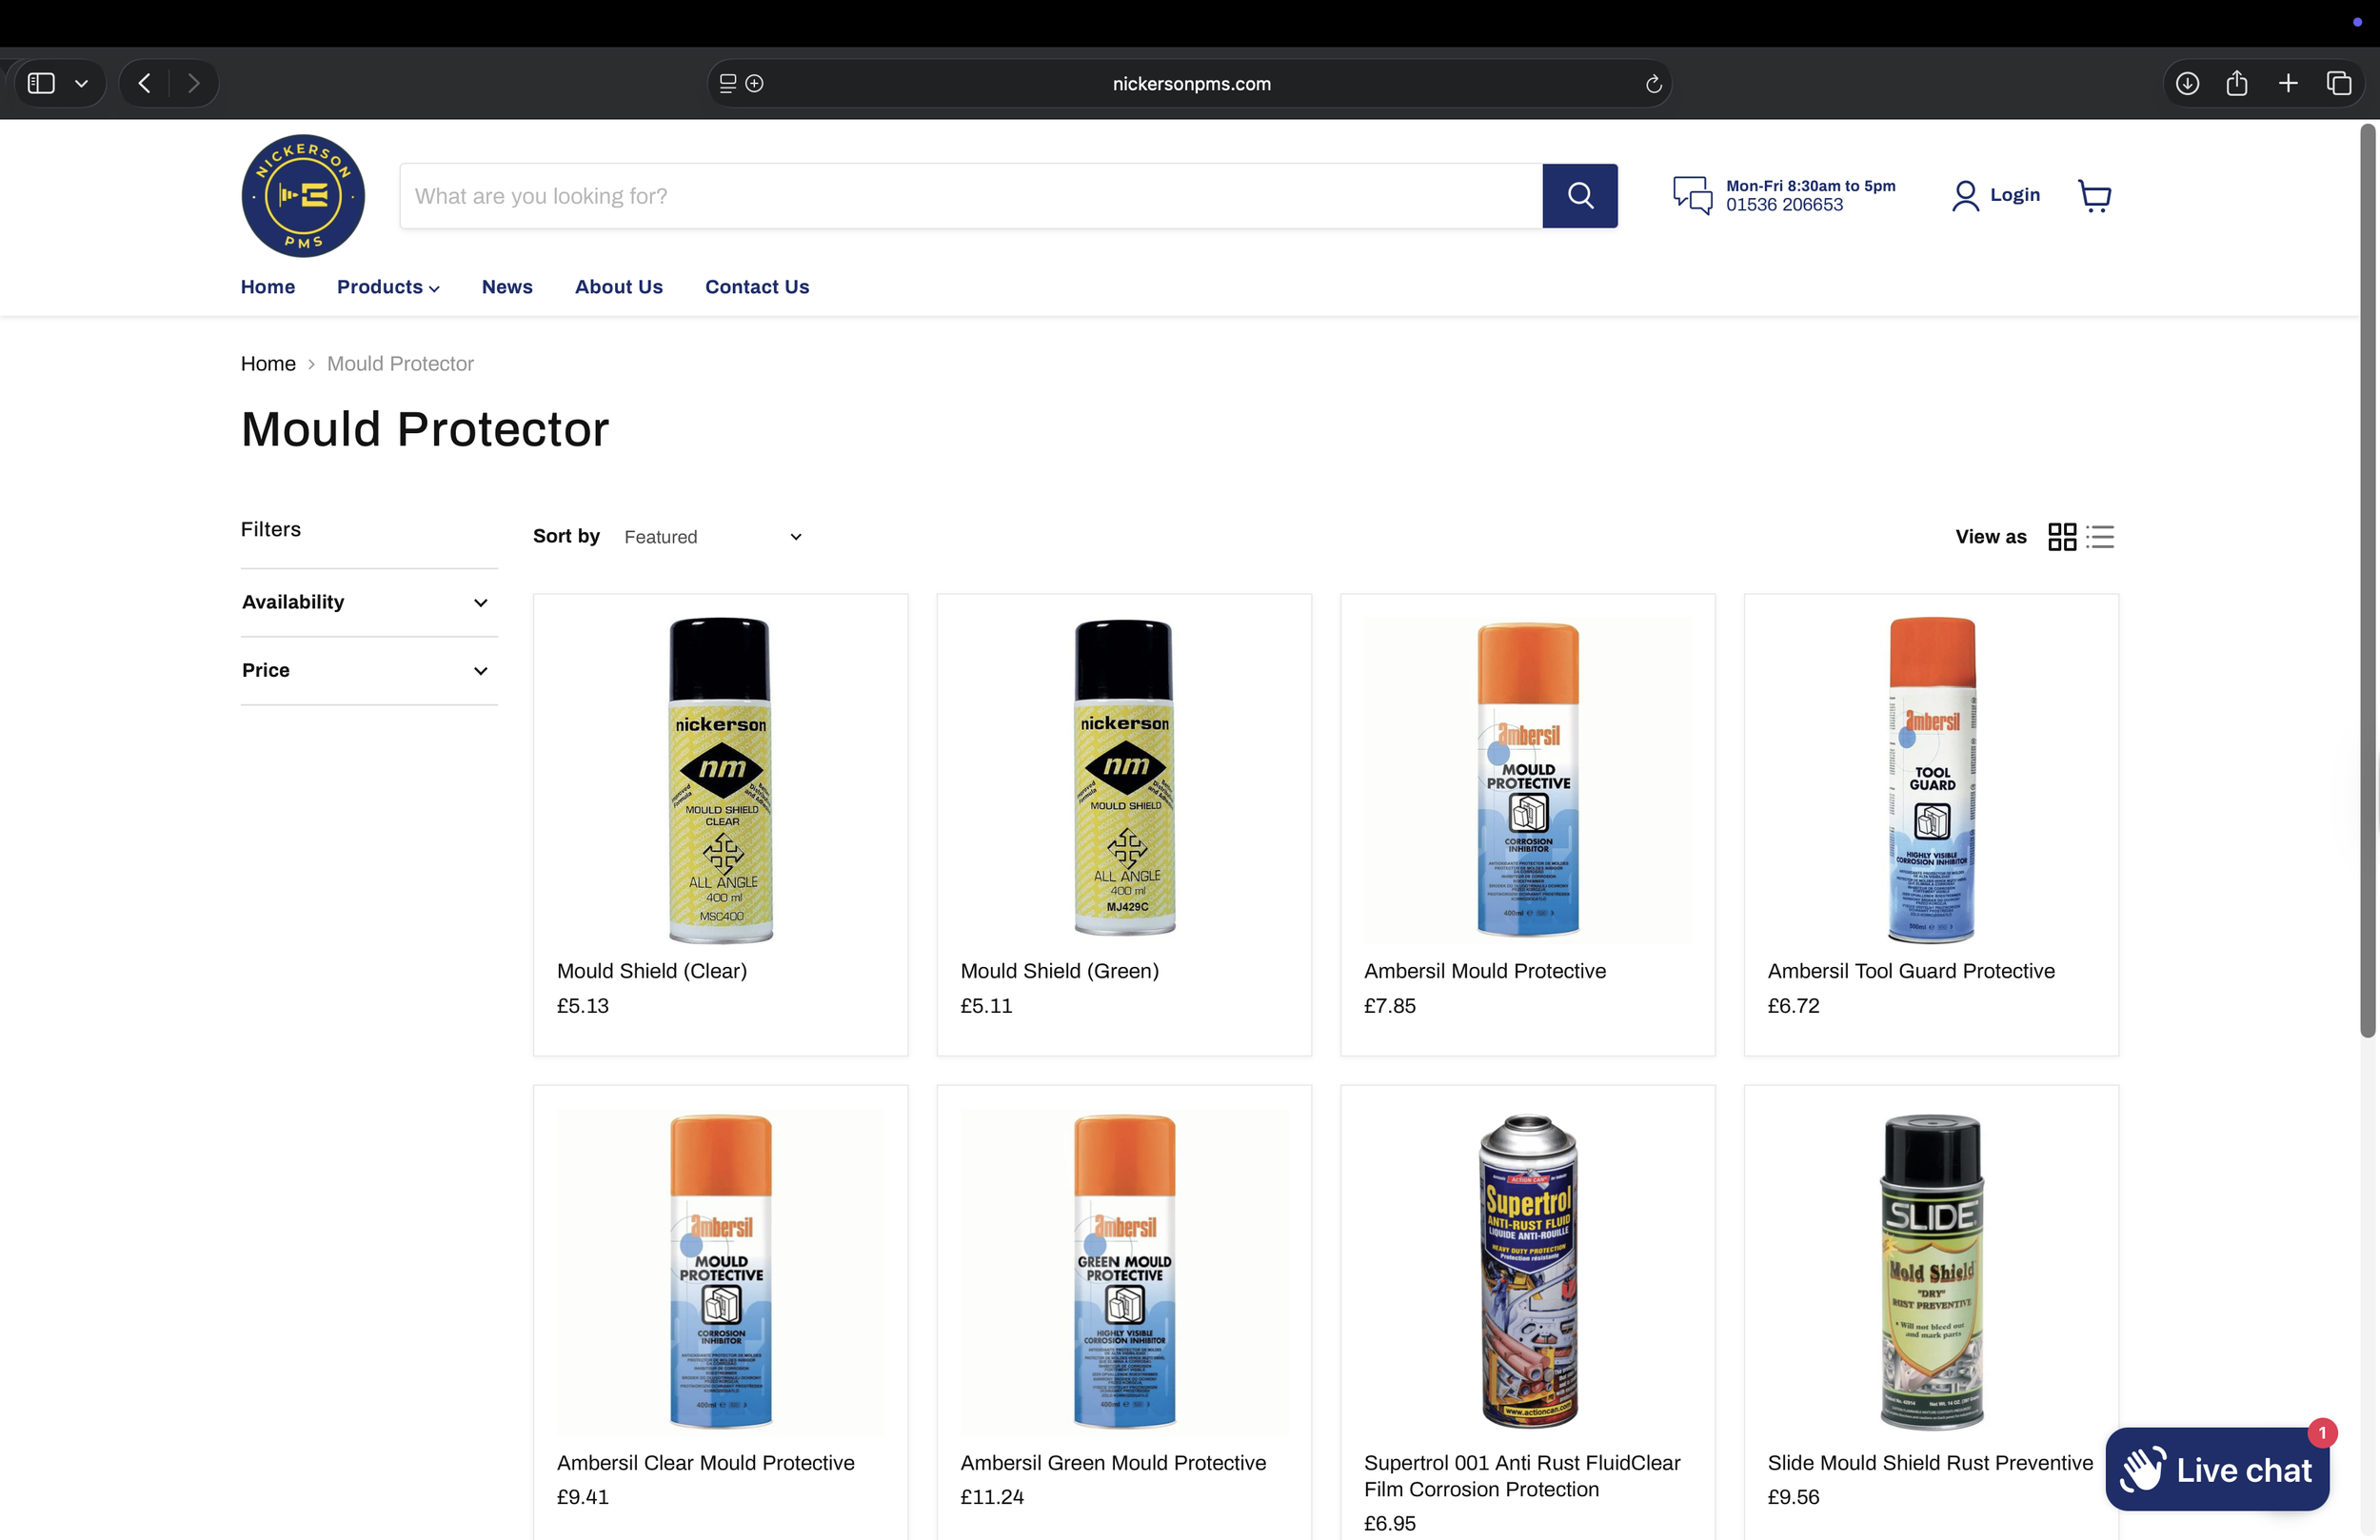
Task: Open Ambersil Tool Guard Protective title
Action: tap(1910, 971)
